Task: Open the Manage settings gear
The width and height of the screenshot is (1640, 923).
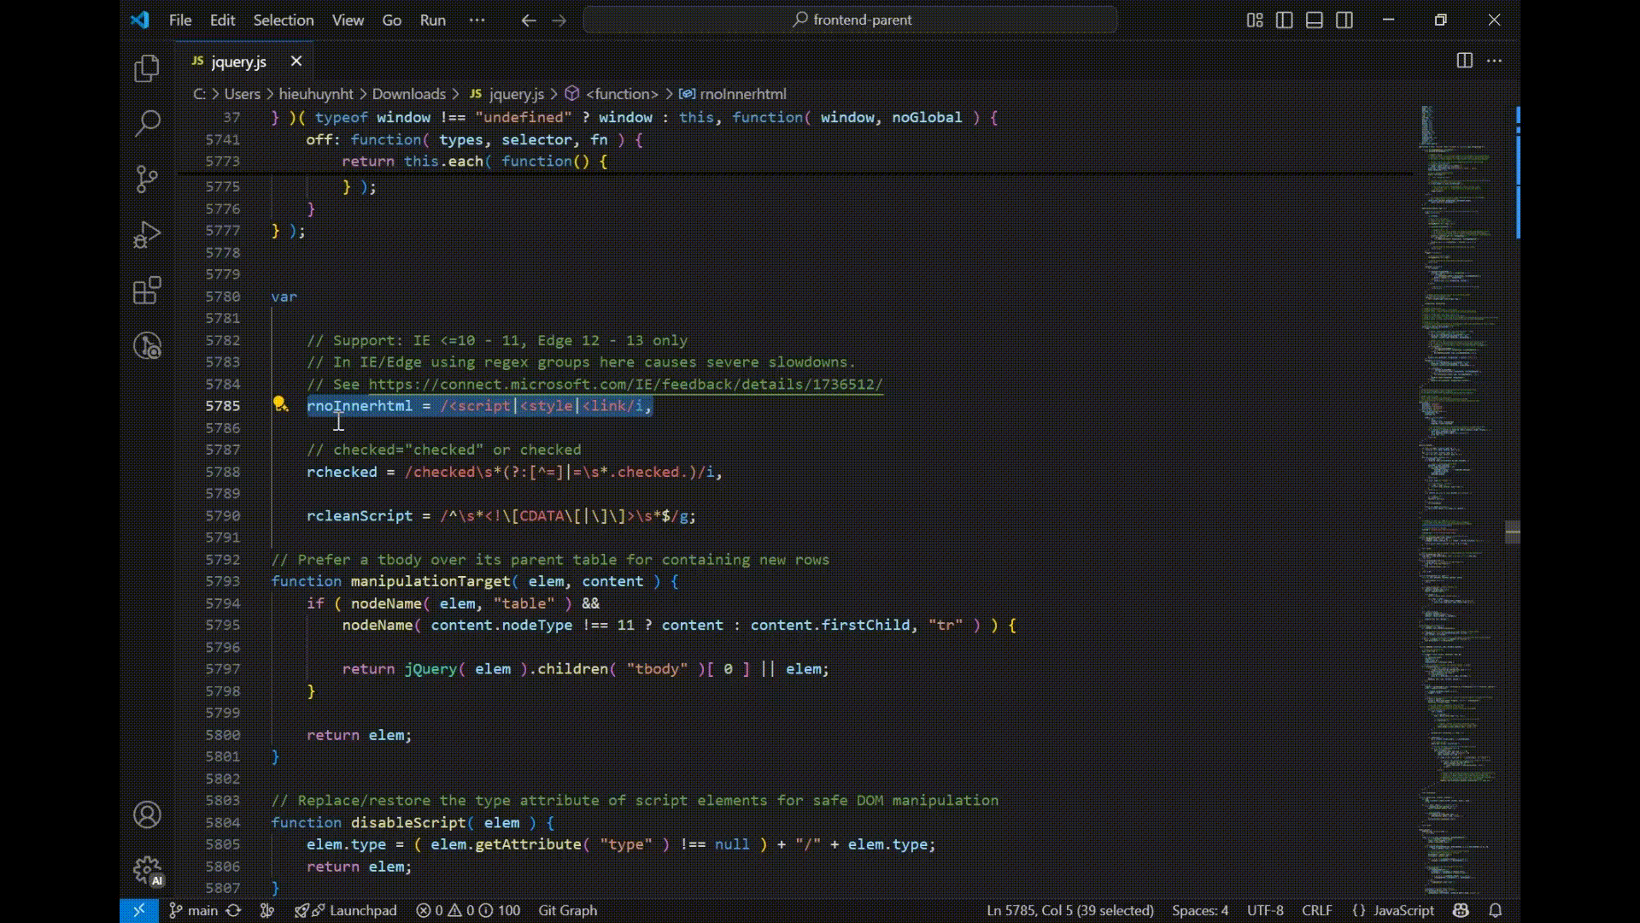Action: click(147, 871)
